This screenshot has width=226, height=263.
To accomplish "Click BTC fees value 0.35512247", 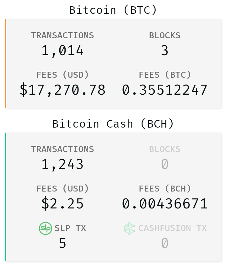I will click(x=164, y=90).
